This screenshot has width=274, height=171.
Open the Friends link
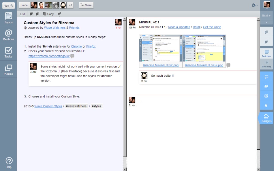point(74,28)
